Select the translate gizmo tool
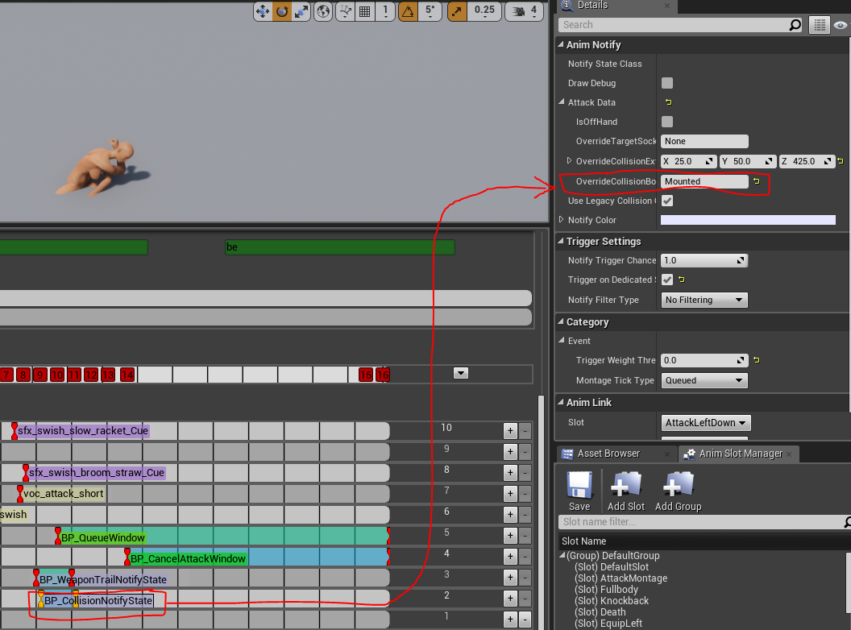 pos(263,11)
